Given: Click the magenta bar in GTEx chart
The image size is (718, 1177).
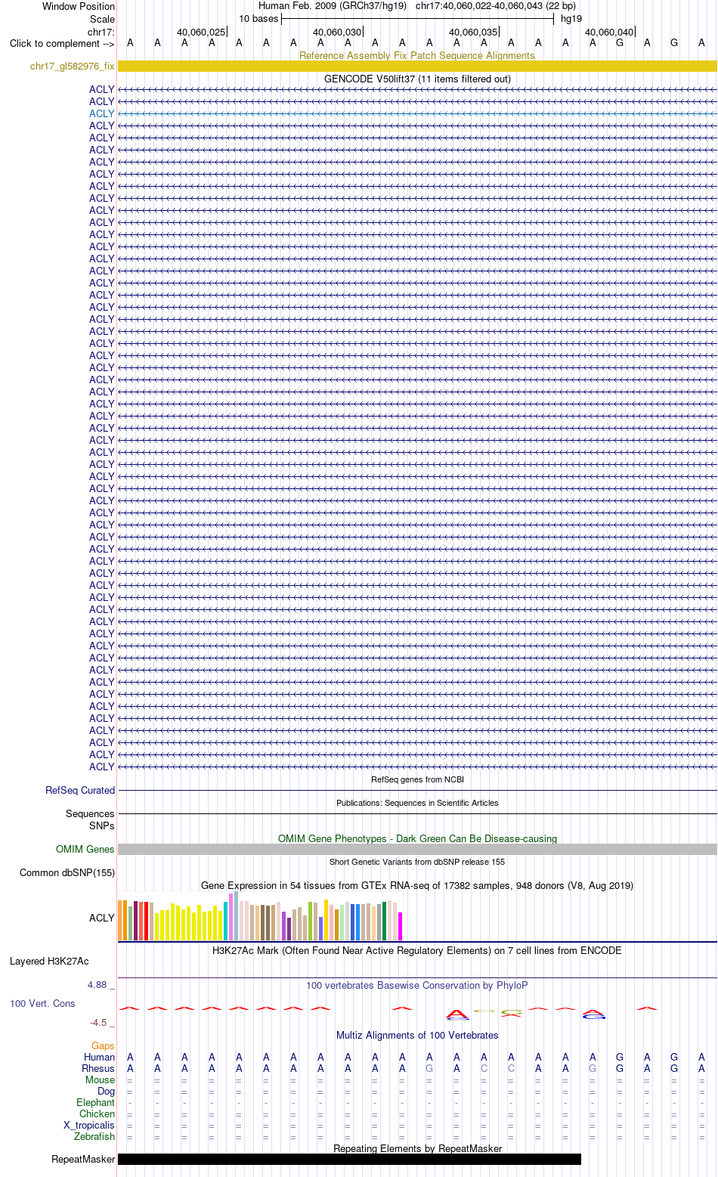Looking at the screenshot, I should tap(401, 926).
